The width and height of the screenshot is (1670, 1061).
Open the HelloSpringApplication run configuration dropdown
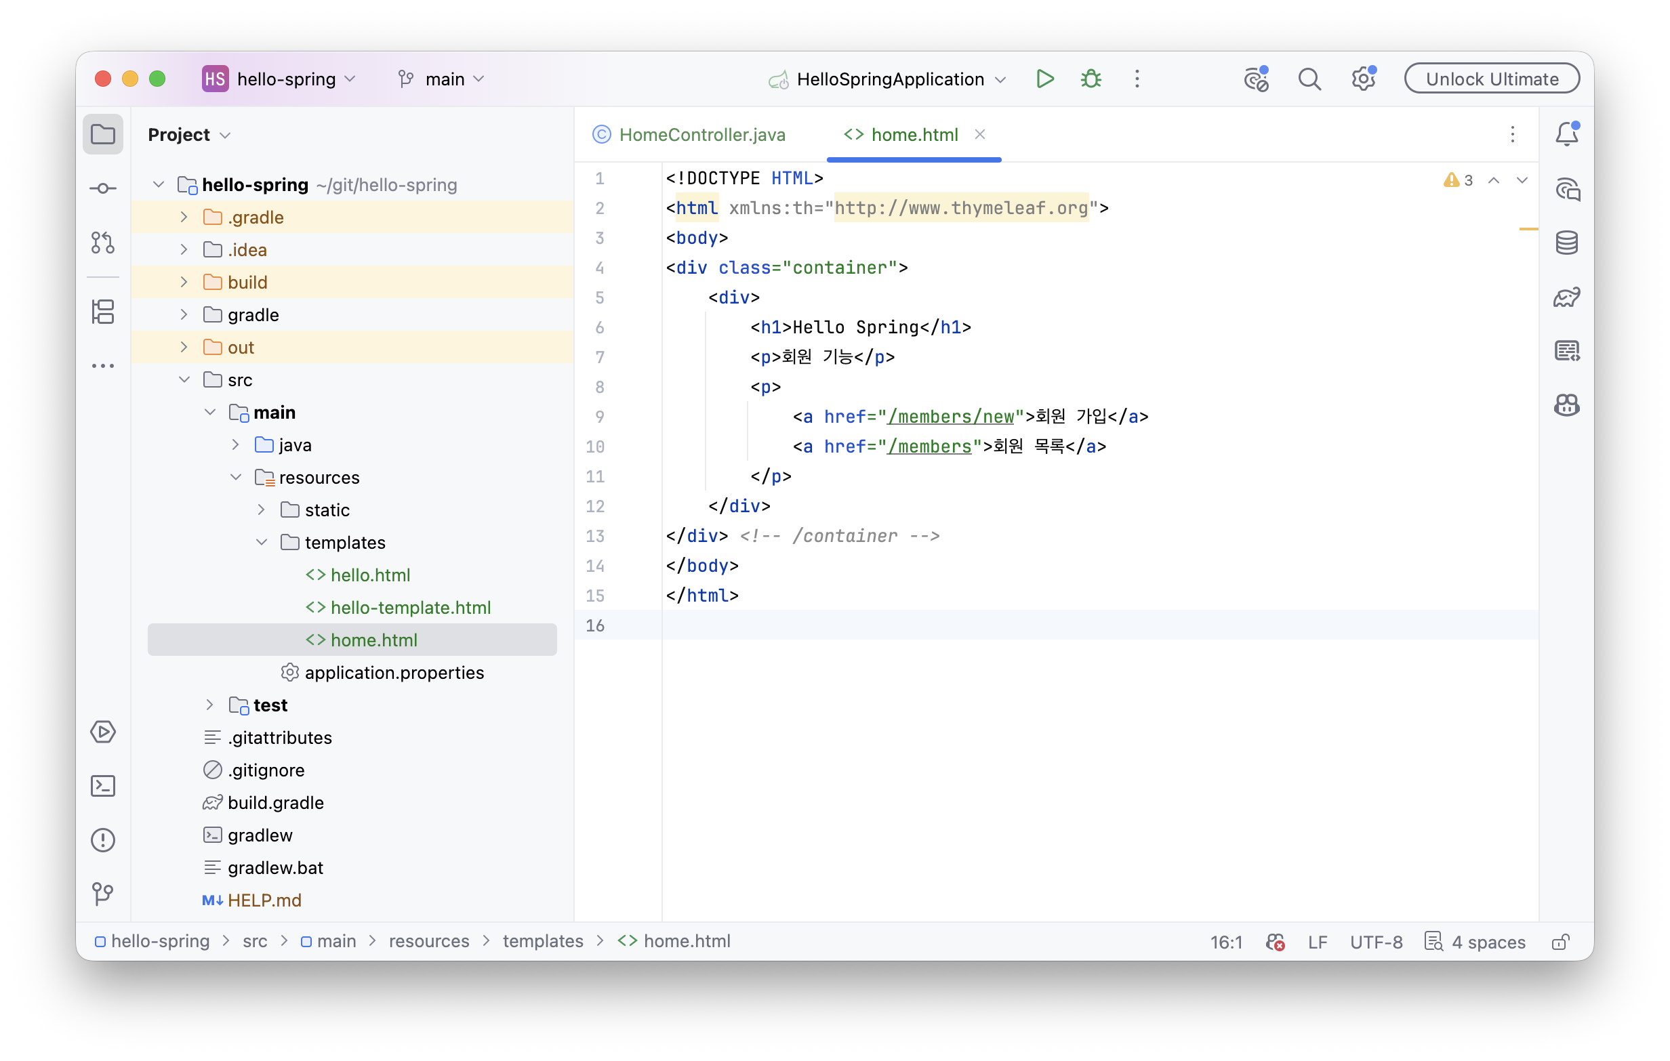888,79
